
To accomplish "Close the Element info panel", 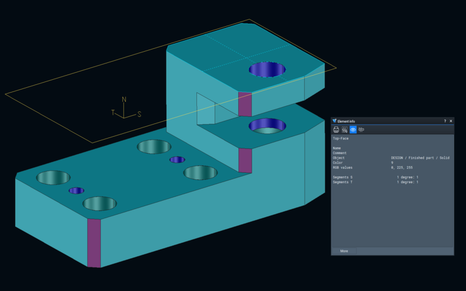I will (x=451, y=121).
